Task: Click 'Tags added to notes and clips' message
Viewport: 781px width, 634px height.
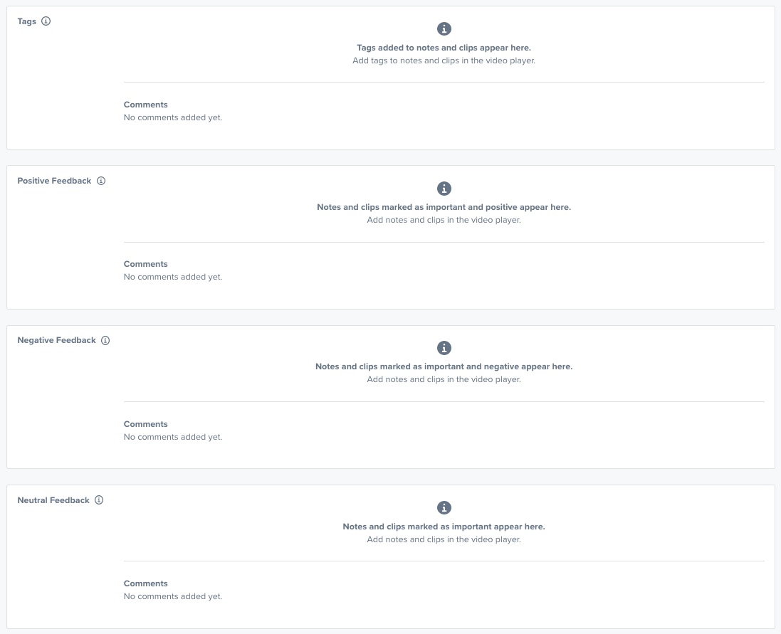Action: click(x=444, y=48)
